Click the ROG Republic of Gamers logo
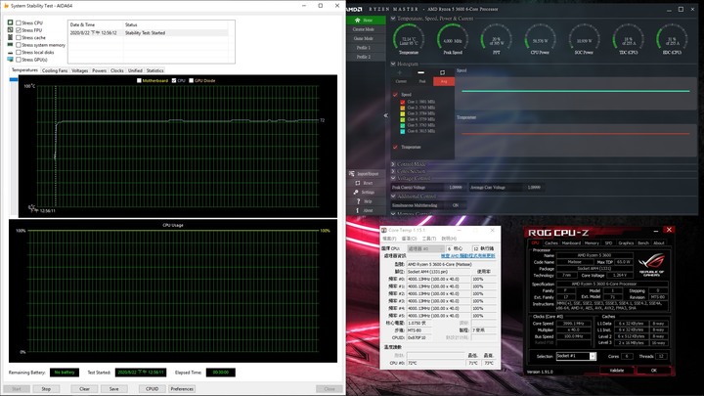The width and height of the screenshot is (704, 396). coord(651,263)
